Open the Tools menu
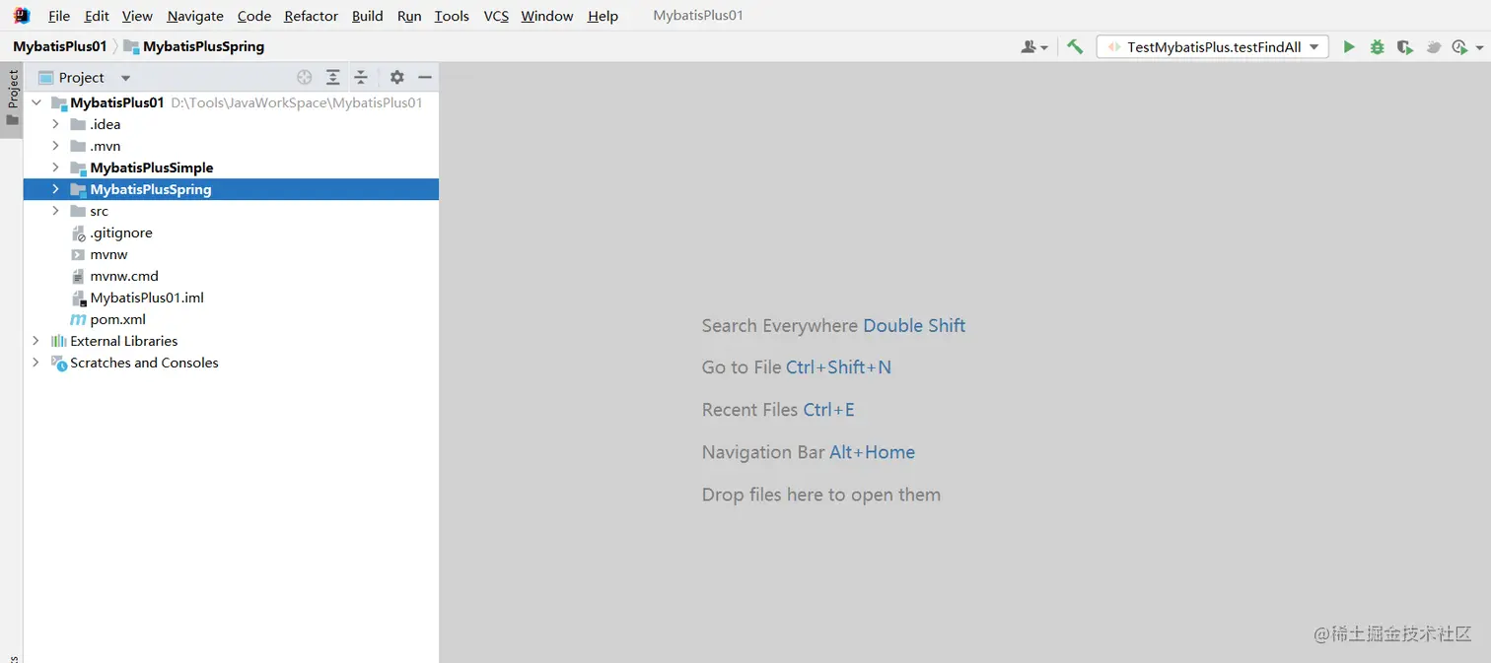Viewport: 1491px width, 663px height. (452, 16)
